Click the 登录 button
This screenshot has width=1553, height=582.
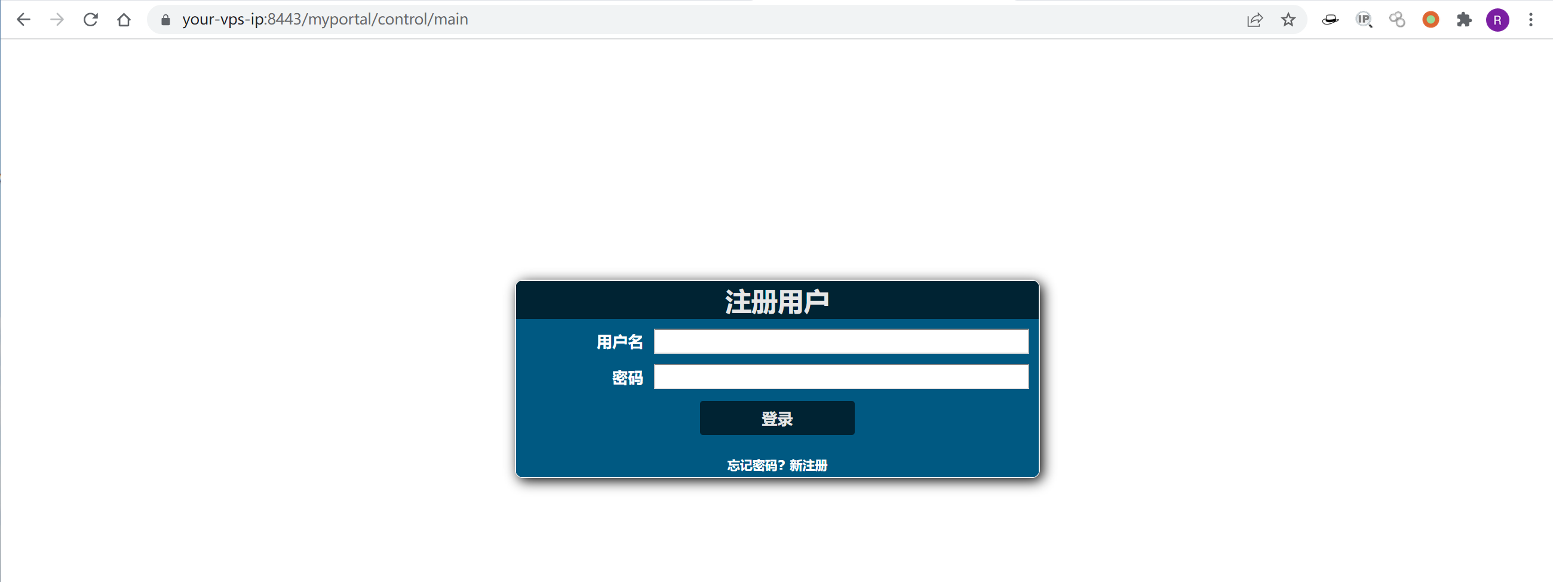pos(777,418)
